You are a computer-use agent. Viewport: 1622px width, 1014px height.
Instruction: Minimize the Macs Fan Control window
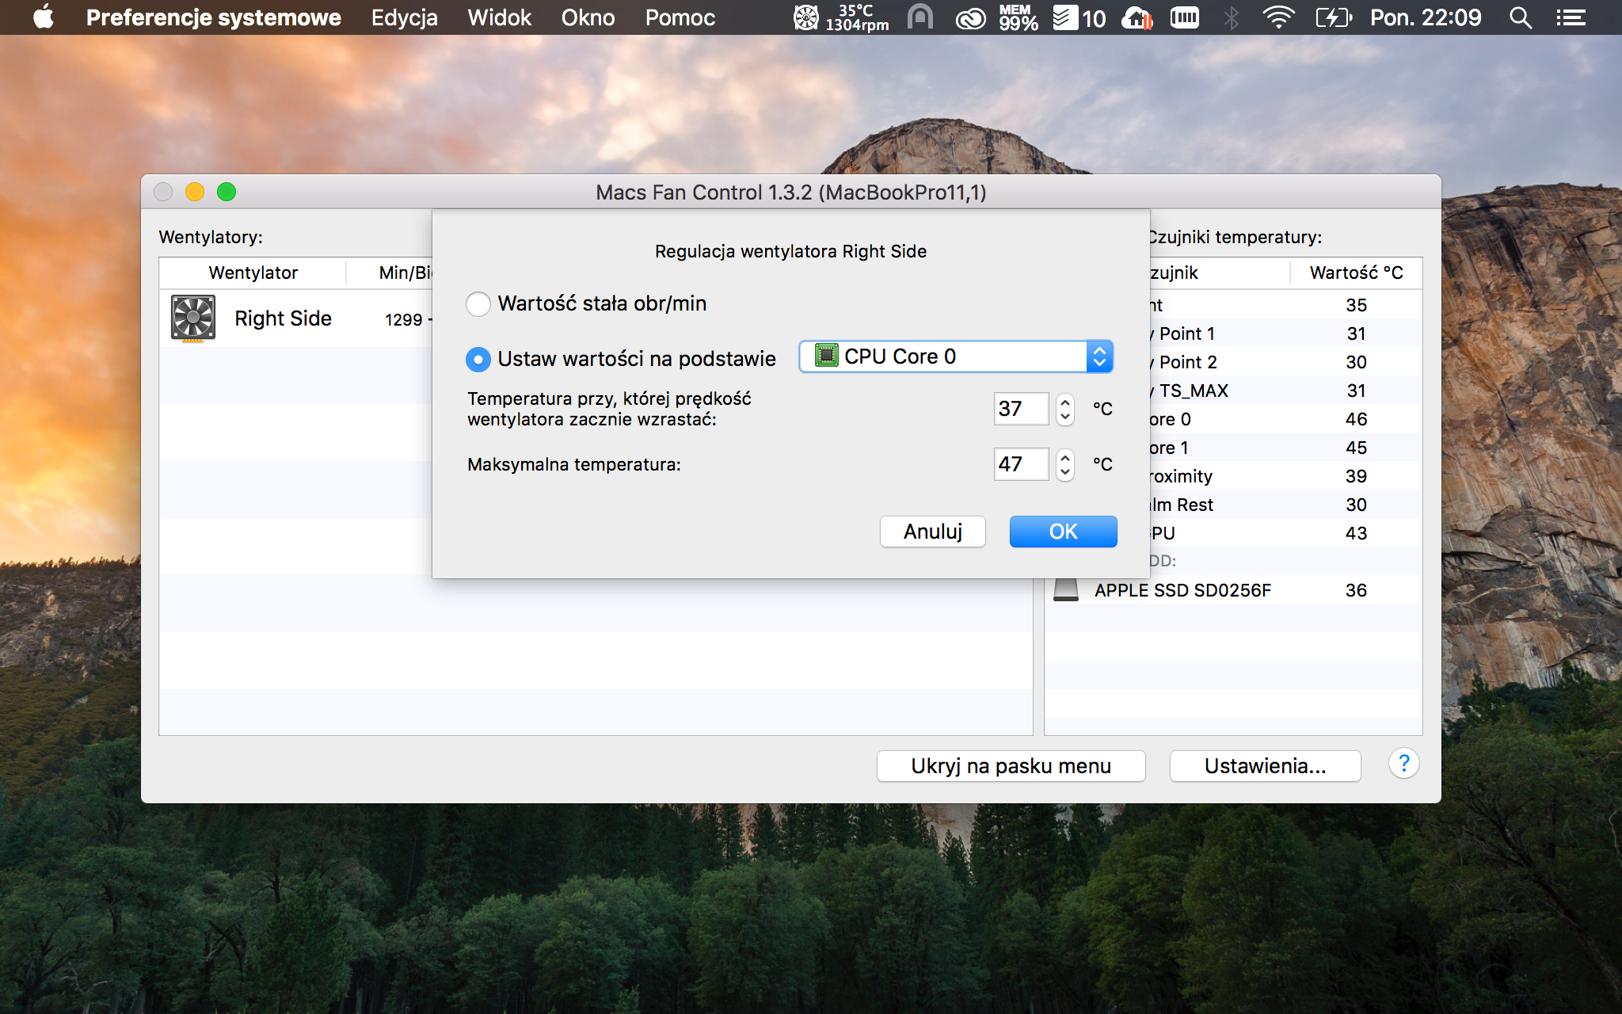(x=195, y=192)
